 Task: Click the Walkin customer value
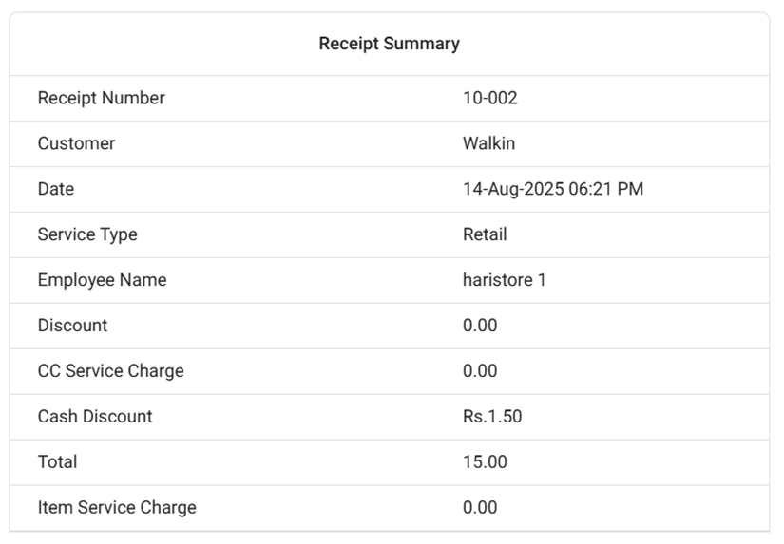[x=488, y=143]
